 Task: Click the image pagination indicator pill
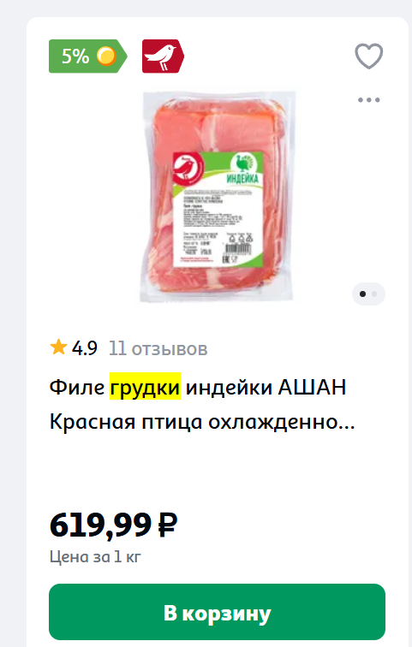click(x=368, y=294)
